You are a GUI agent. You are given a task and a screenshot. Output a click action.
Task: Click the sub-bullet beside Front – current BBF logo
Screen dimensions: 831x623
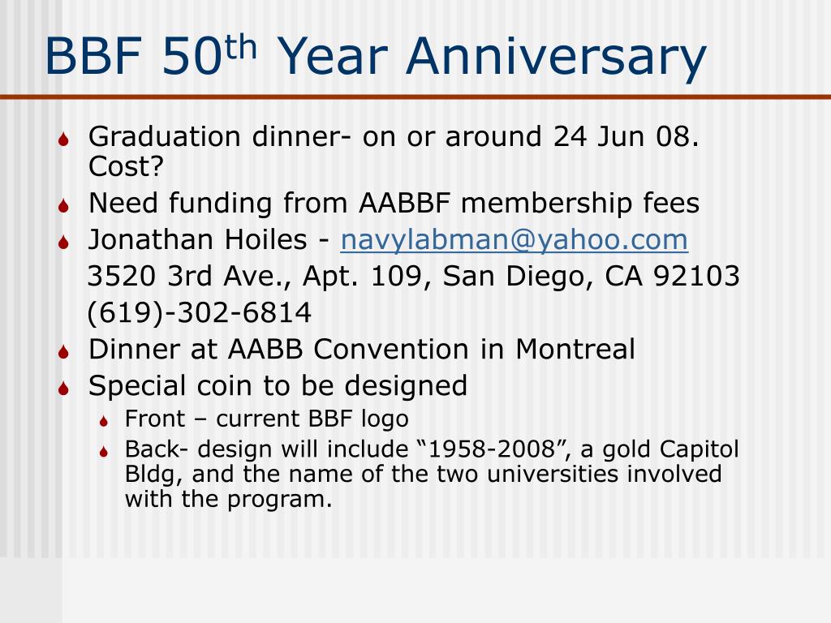pyautogui.click(x=104, y=422)
